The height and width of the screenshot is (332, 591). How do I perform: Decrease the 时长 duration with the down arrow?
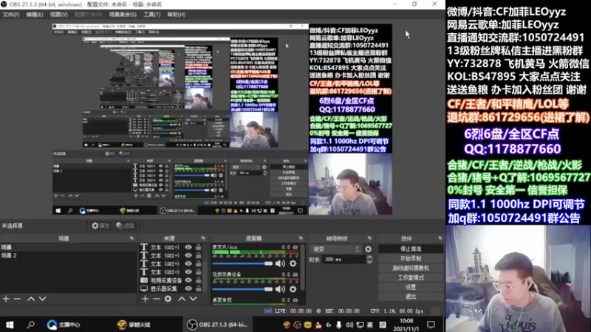pos(369,262)
